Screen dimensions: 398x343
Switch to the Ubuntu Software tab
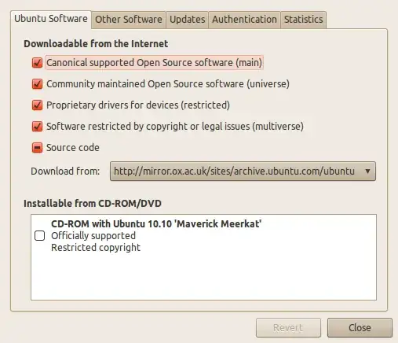(51, 19)
